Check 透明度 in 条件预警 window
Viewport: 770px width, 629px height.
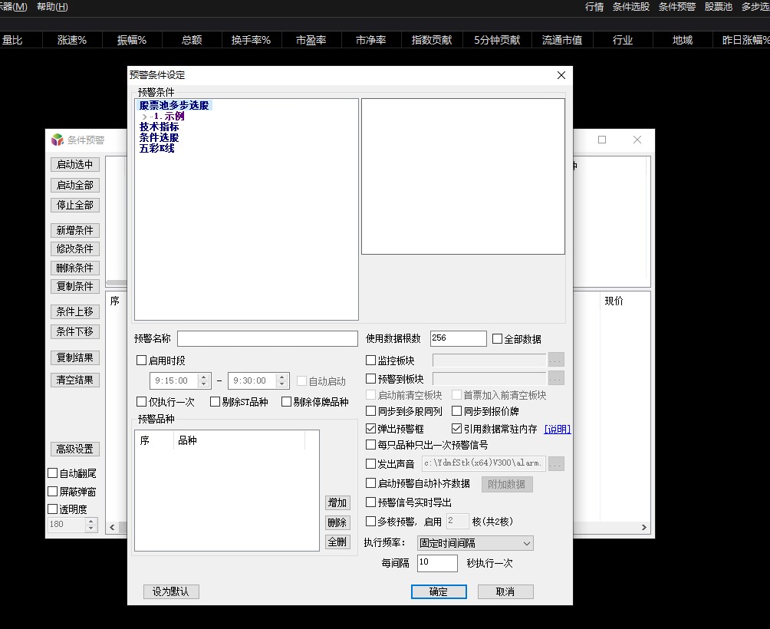pyautogui.click(x=53, y=509)
